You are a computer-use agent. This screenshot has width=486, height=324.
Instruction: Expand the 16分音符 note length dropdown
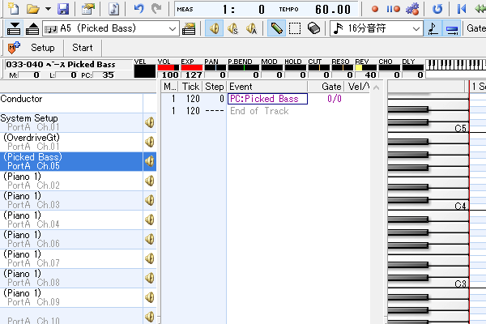[x=416, y=28]
